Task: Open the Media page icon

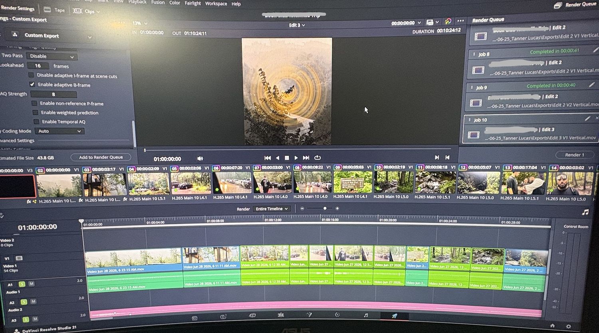Action: [x=194, y=318]
